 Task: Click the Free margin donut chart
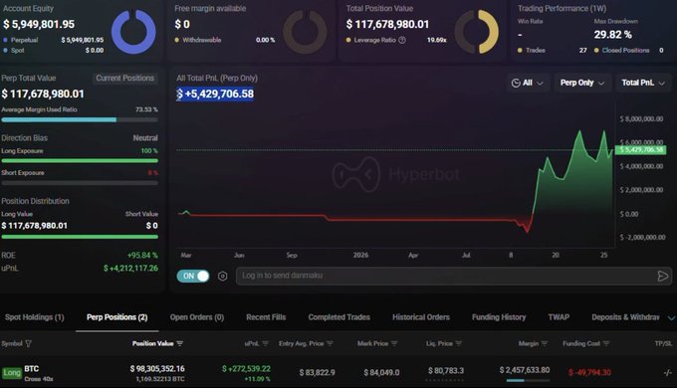pos(305,32)
